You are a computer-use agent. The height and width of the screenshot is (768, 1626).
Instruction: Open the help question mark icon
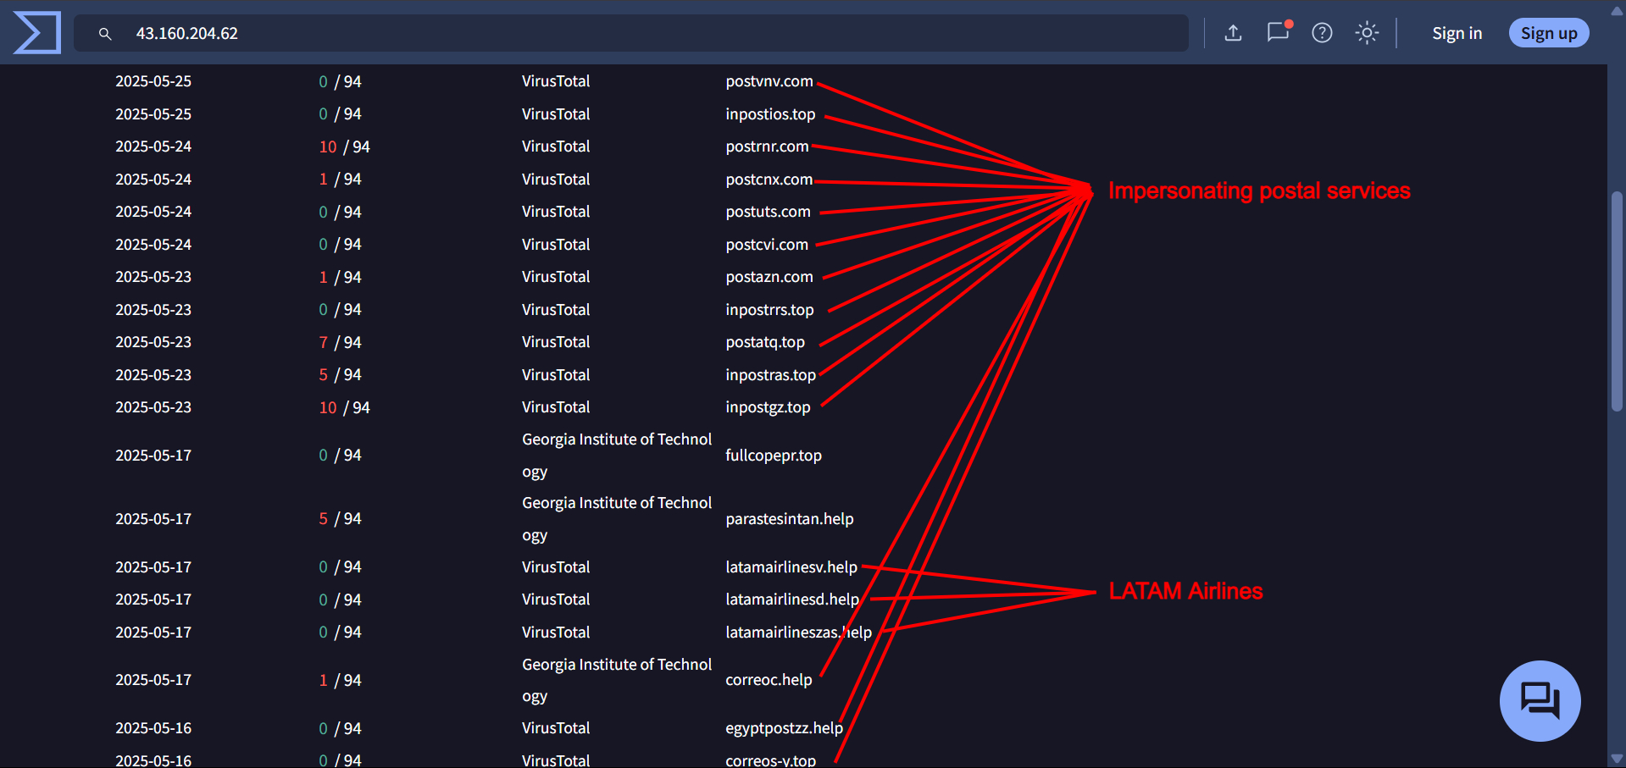[x=1322, y=33]
